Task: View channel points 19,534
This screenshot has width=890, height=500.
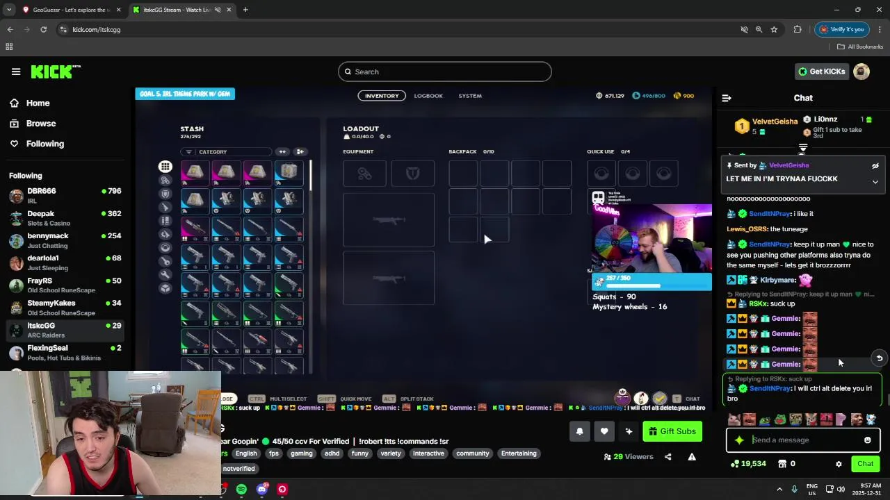Action: coord(748,463)
